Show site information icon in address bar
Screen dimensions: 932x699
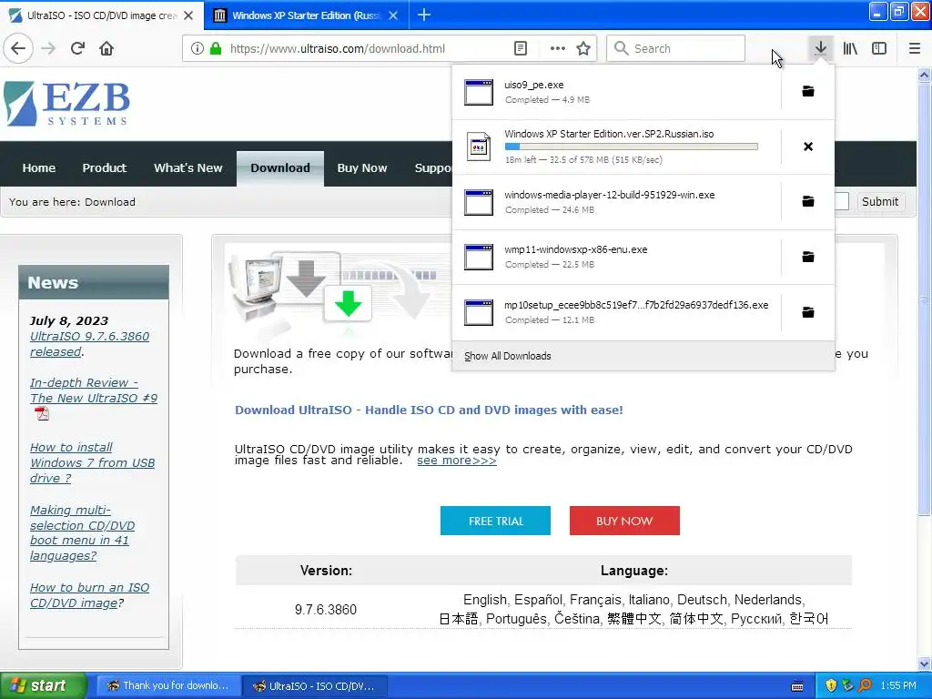[x=198, y=48]
